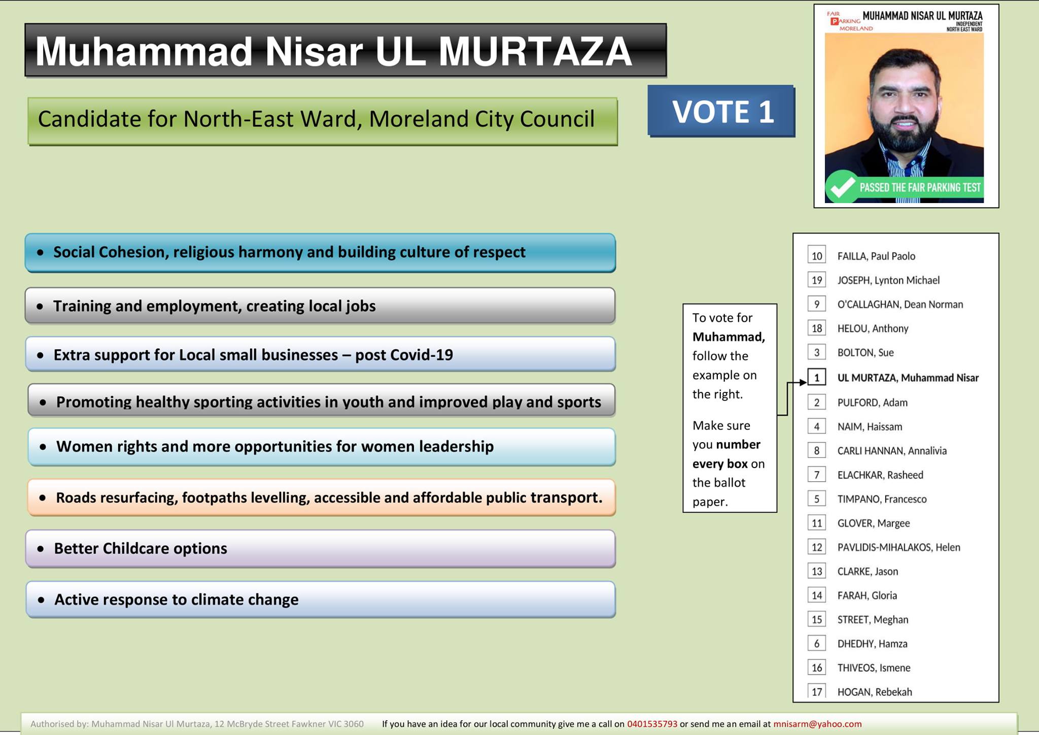The height and width of the screenshot is (735, 1039).
Task: Click the Training and employment bar
Action: tap(320, 306)
